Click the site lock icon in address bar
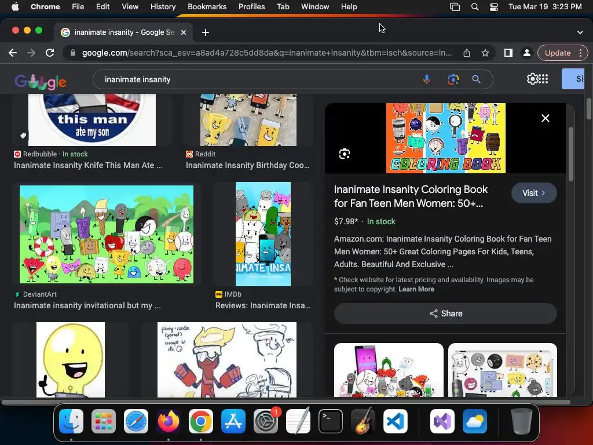 click(x=73, y=53)
